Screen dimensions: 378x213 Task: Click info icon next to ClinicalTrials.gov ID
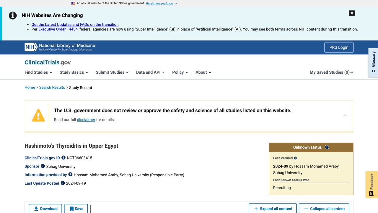click(x=63, y=158)
